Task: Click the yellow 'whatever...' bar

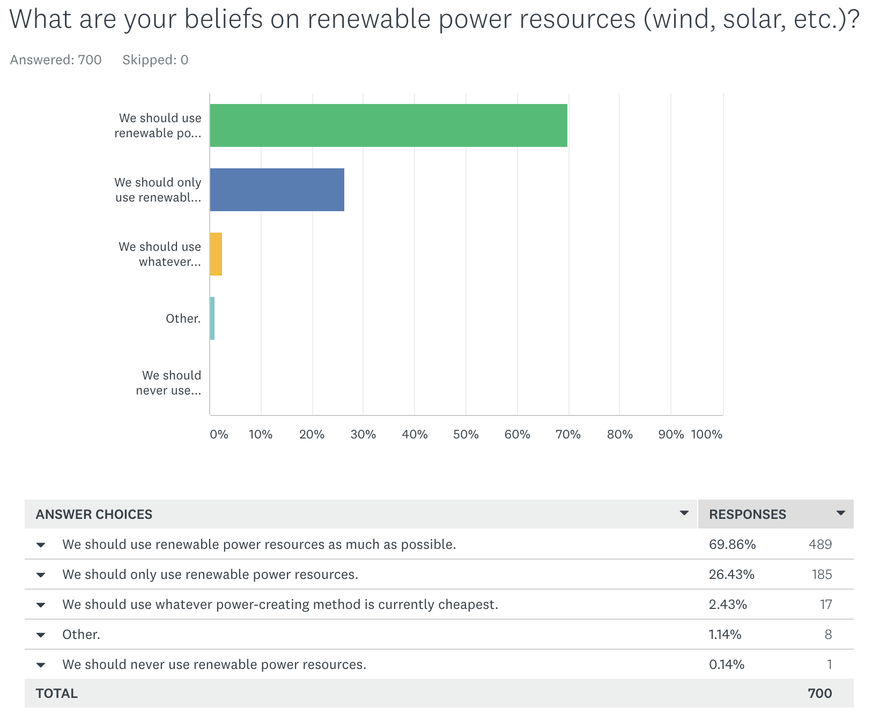Action: [x=216, y=254]
